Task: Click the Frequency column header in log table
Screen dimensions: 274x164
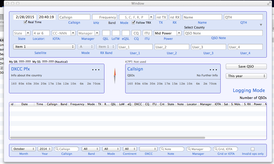Action: click(77, 104)
